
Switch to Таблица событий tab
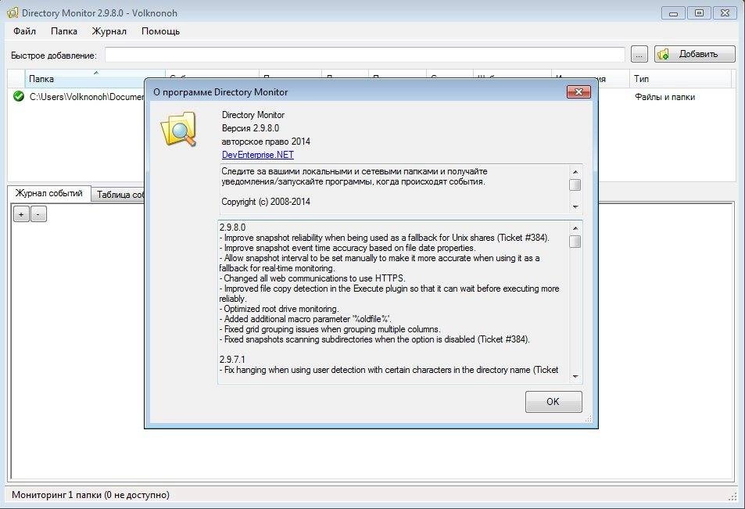(x=119, y=195)
